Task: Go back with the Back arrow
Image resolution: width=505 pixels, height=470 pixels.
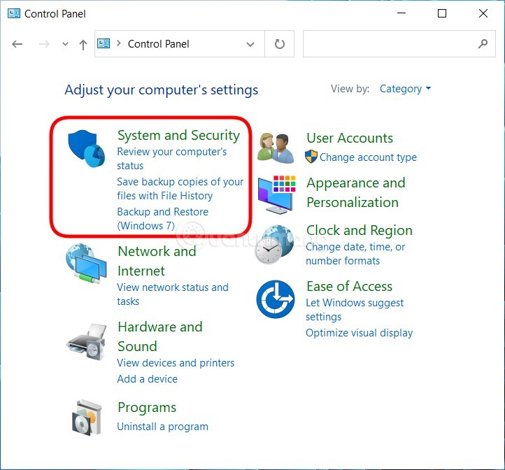Action: (x=17, y=44)
